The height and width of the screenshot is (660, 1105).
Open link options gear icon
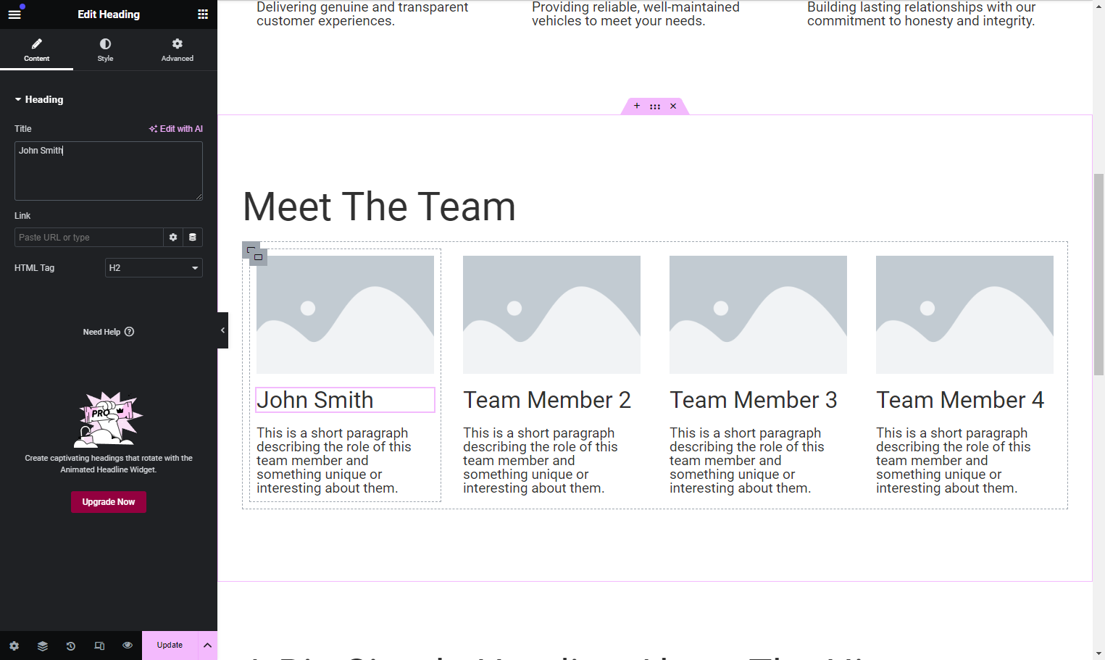173,238
